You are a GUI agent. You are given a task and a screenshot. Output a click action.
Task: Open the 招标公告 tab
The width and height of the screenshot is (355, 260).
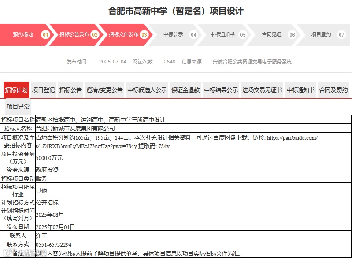pos(70,90)
